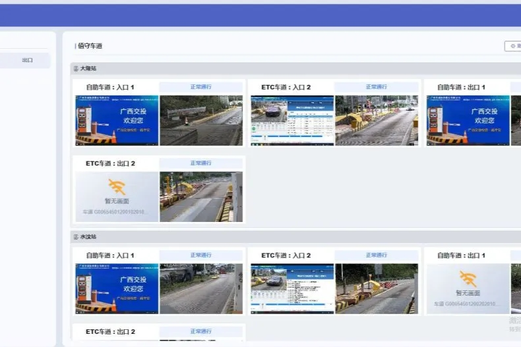Open 大隆站 自助车道:入口 1 lane title
This screenshot has height=347, width=521.
pyautogui.click(x=110, y=88)
